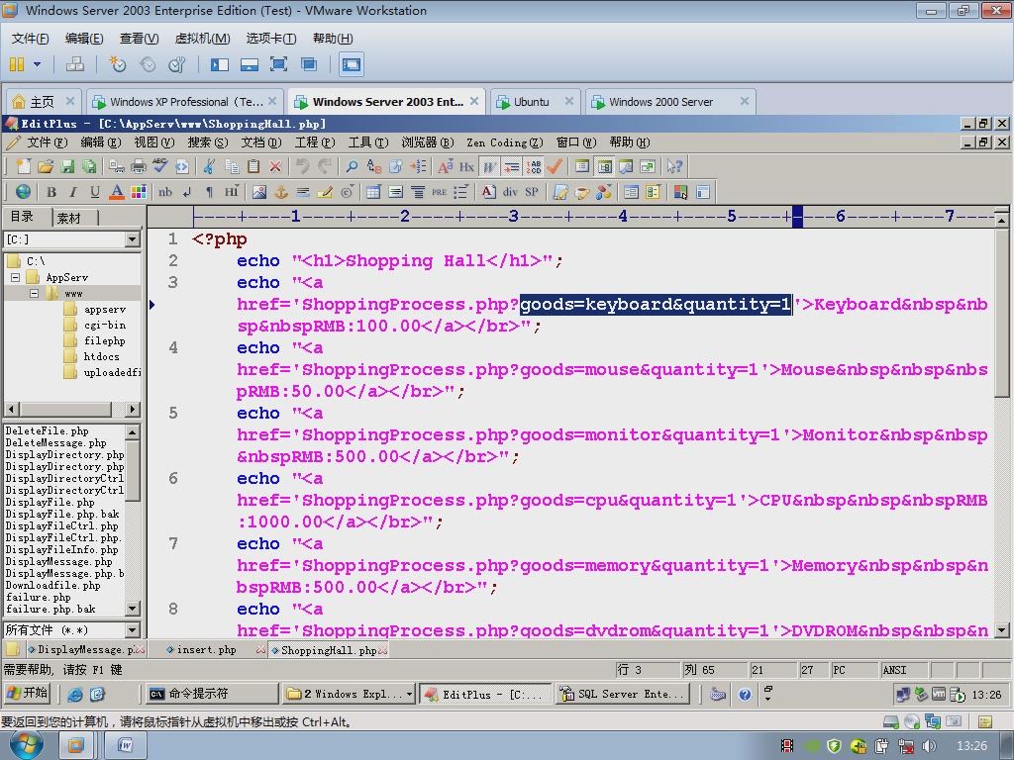Open 命令提示符 taskbar button
The image size is (1014, 760).
pos(211,694)
